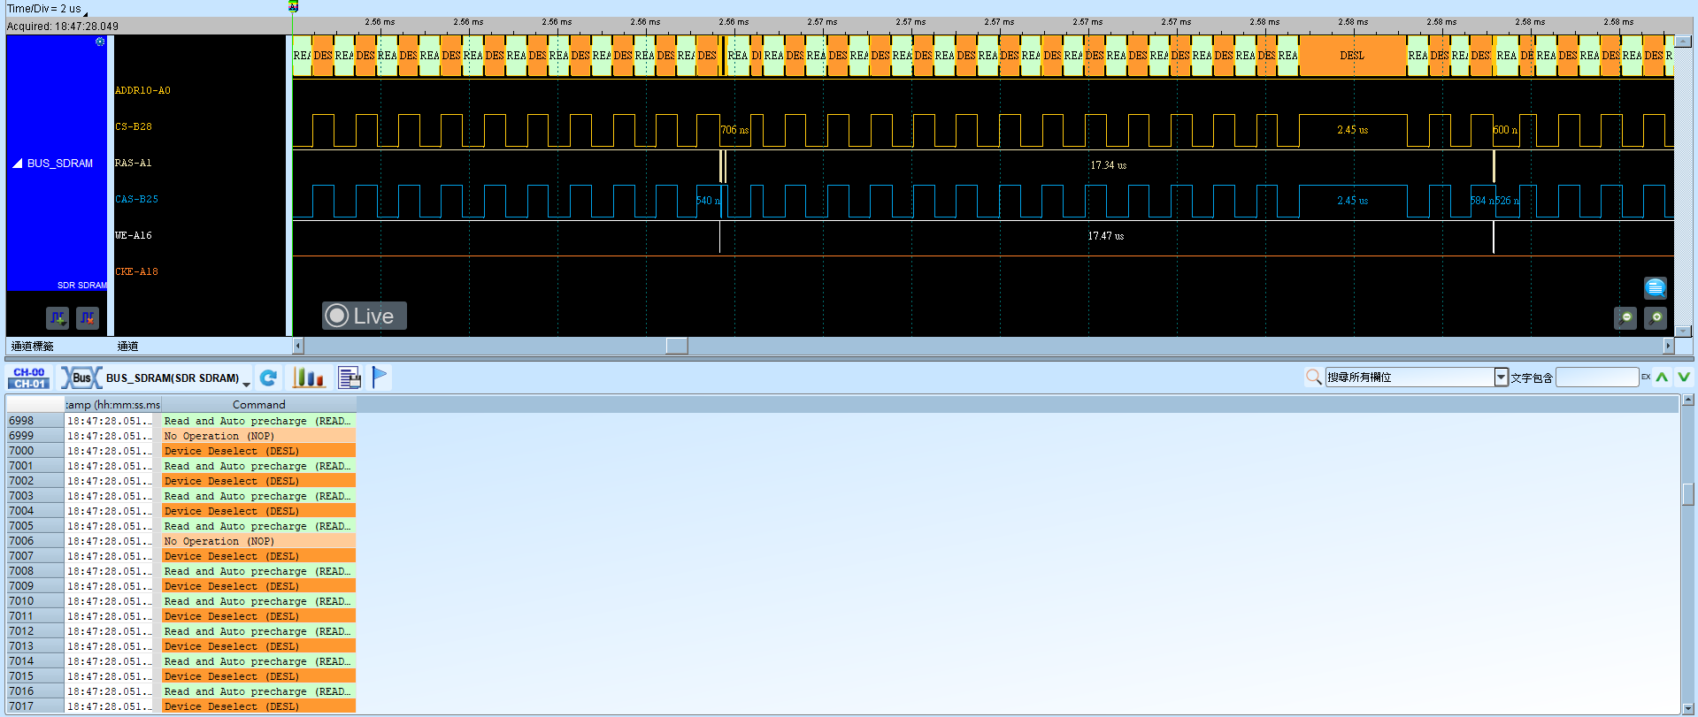The width and height of the screenshot is (1698, 717).
Task: Click the Bus icon before BUS_SDRAM
Action: 81,378
